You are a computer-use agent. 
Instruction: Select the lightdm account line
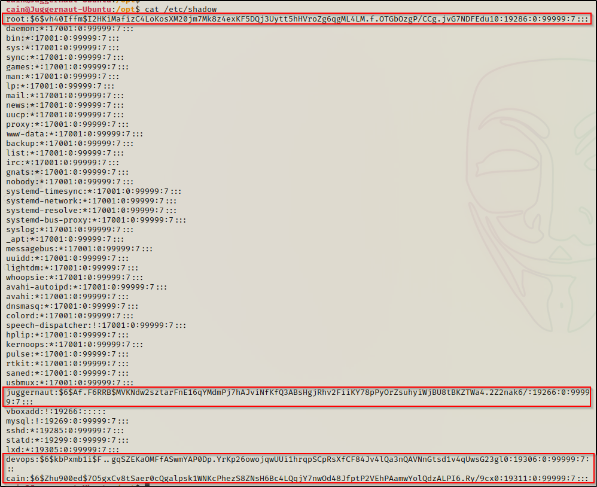72,267
